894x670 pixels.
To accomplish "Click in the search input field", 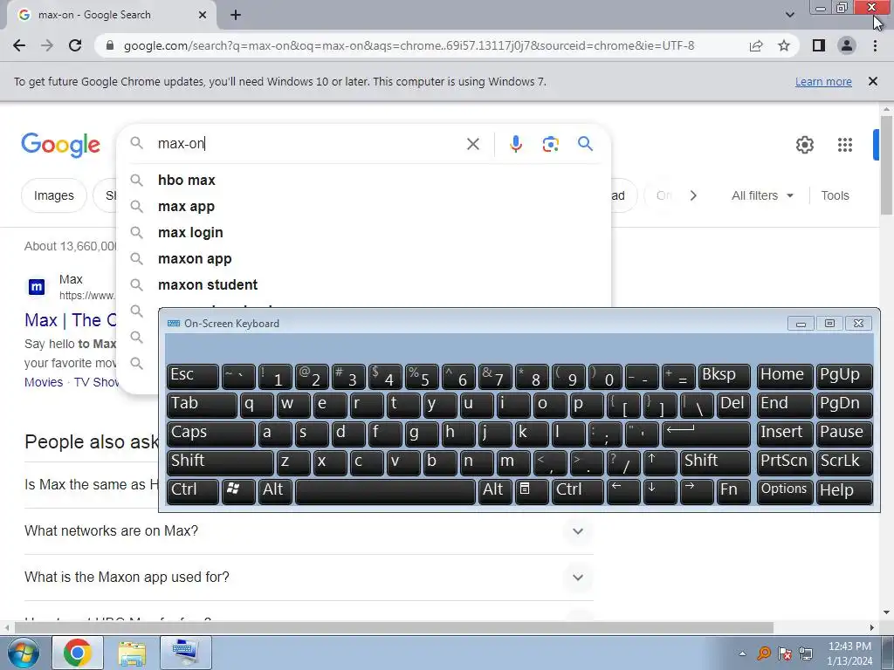I will [x=308, y=144].
